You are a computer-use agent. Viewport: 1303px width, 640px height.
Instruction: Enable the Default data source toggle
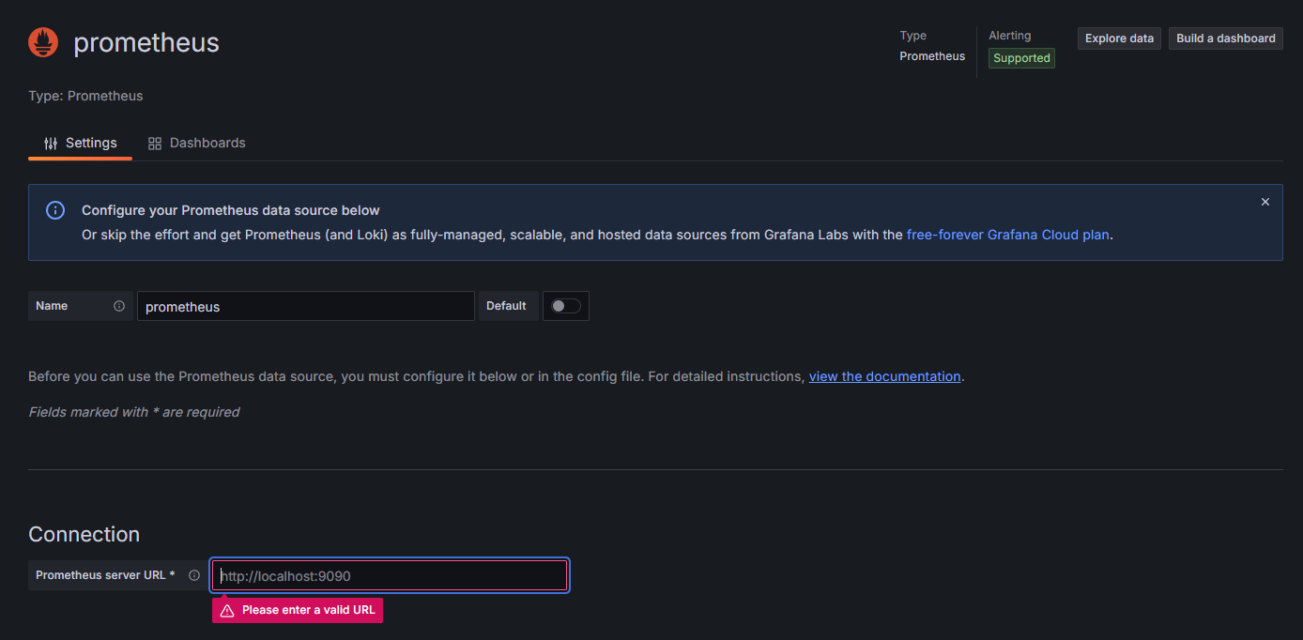565,306
